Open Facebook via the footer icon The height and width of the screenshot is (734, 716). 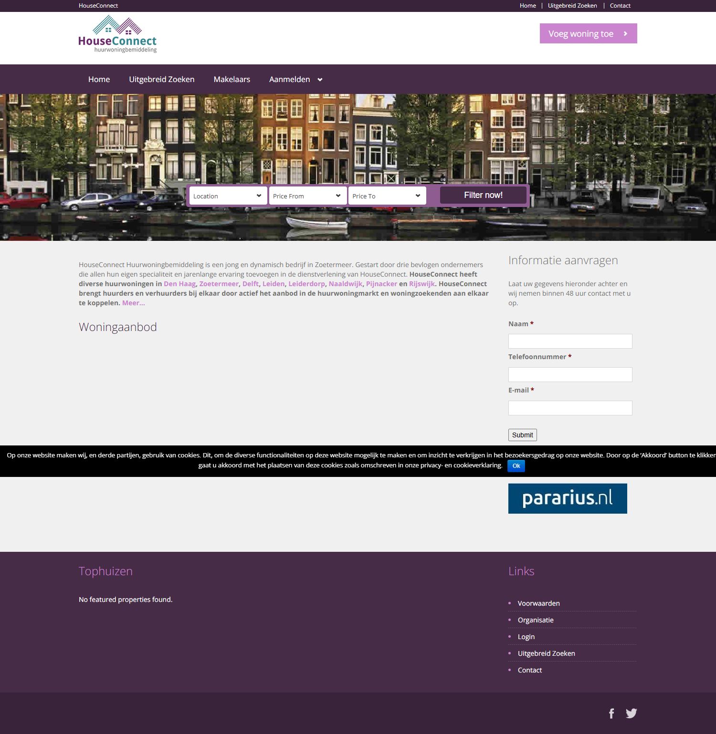tap(611, 713)
